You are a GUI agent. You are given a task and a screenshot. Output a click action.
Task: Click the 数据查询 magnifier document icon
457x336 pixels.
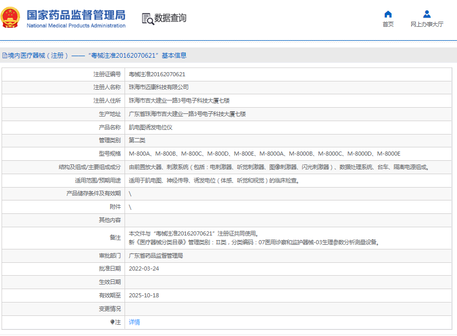(x=148, y=19)
